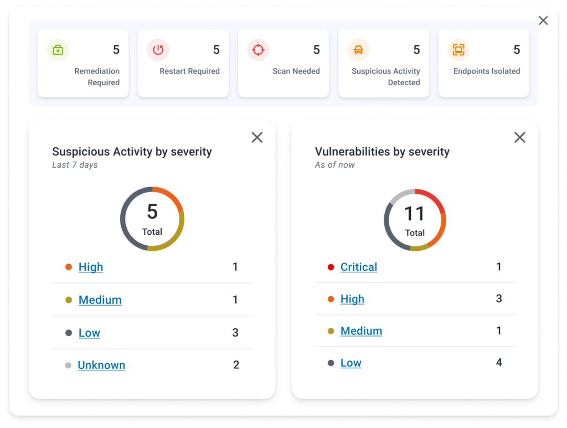Viewport: 567px width, 428px height.
Task: Click the Suspicious Activity donut chart total
Action: tap(152, 219)
